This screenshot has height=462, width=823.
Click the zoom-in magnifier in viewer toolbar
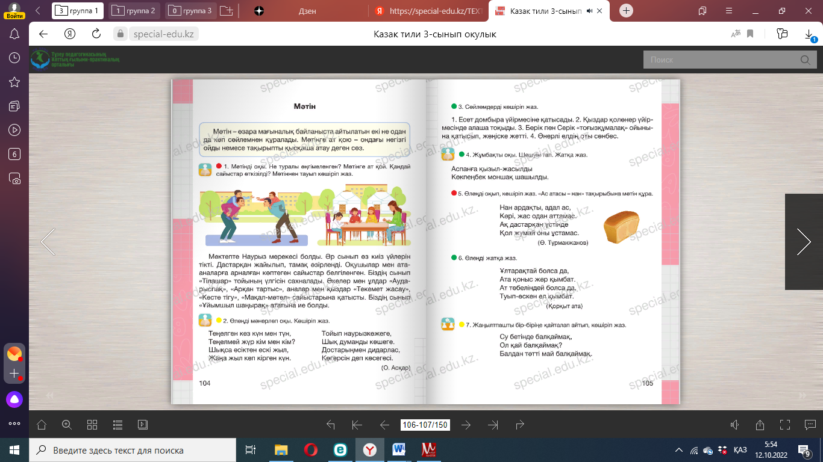point(67,425)
